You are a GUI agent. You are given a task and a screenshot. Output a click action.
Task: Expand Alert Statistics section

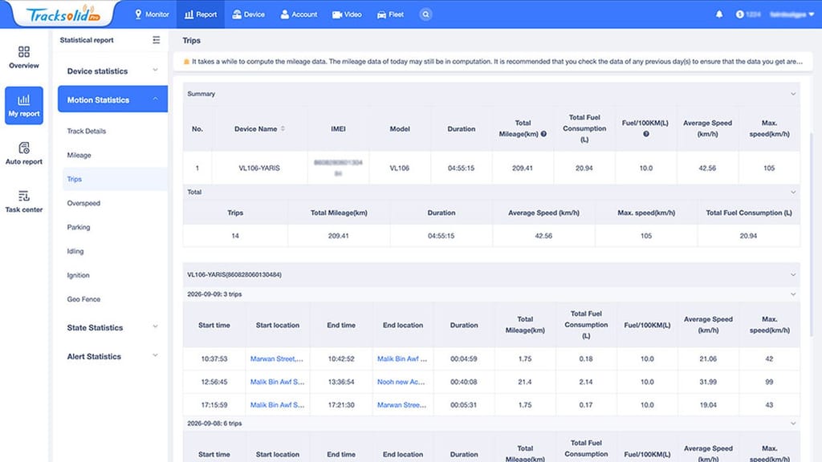pyautogui.click(x=112, y=356)
